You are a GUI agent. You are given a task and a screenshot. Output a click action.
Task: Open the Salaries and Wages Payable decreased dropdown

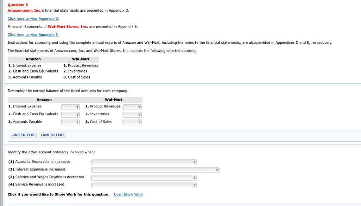click(x=143, y=177)
